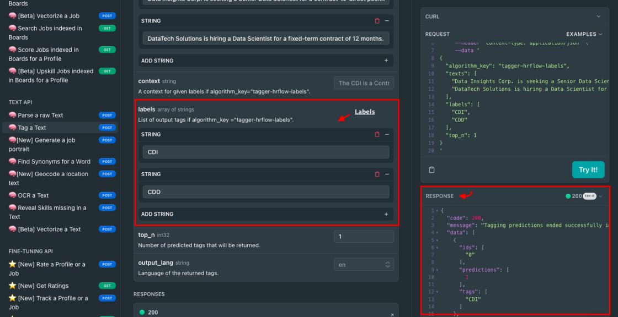Collapse the CDD string using its minus icon
This screenshot has height=317, width=618.
pos(386,174)
